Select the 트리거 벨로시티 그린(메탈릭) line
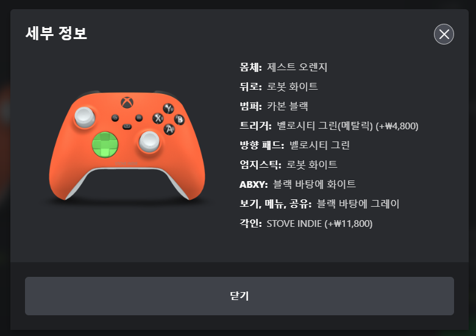Screen dimensions: 476x336 [329, 126]
